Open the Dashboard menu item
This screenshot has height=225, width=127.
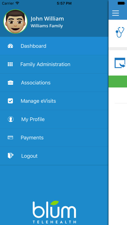pyautogui.click(x=54, y=46)
